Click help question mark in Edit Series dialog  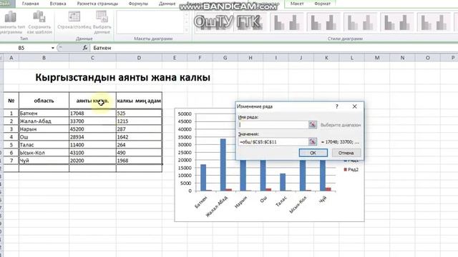pyautogui.click(x=337, y=106)
